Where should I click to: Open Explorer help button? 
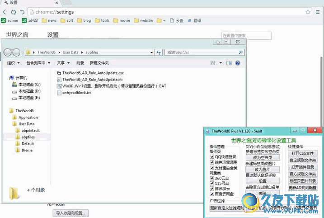coord(238,63)
